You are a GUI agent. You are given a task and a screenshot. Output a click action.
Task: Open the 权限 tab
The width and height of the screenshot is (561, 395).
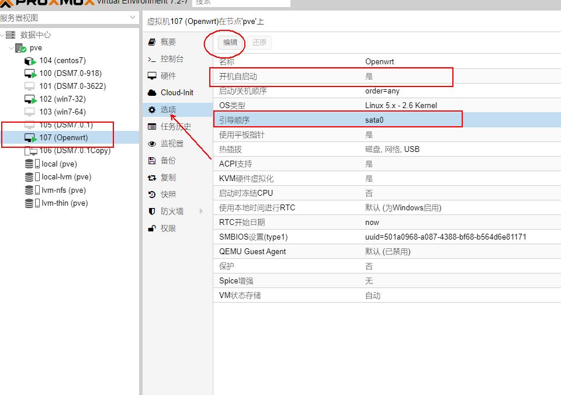click(178, 228)
